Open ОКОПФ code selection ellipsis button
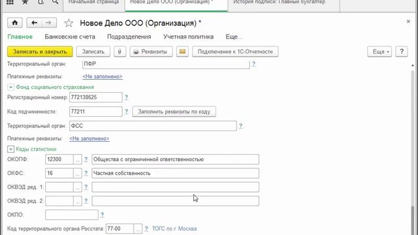 point(78,159)
